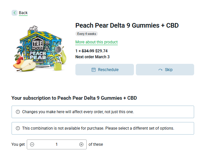The image size is (208, 152).
Task: Click the discounted $29.74 price
Action: coord(102,51)
